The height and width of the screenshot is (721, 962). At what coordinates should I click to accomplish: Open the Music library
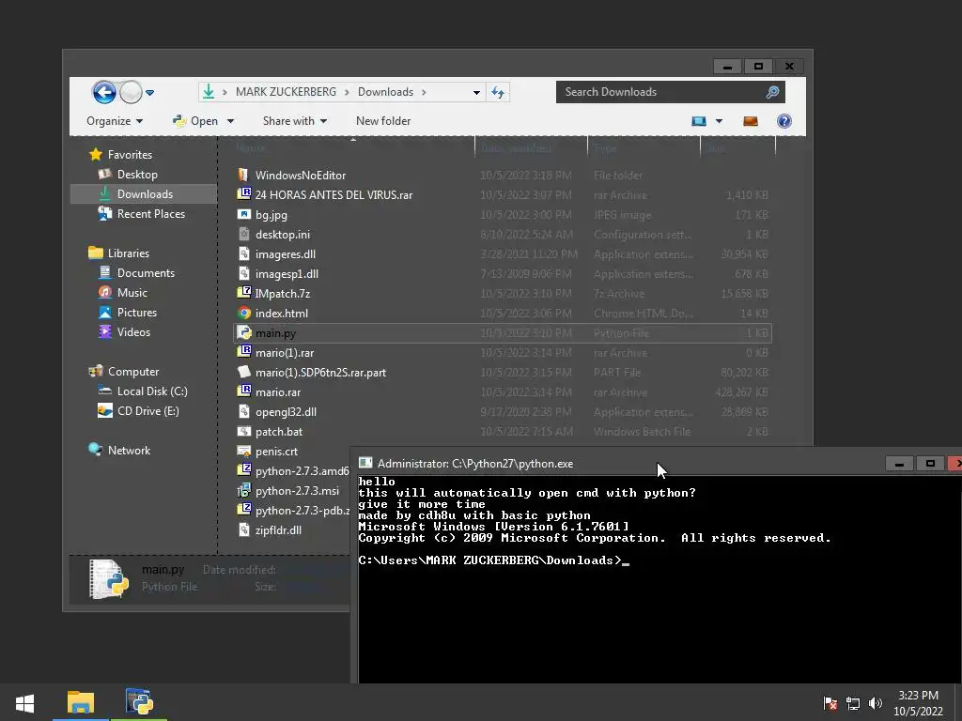123,293
